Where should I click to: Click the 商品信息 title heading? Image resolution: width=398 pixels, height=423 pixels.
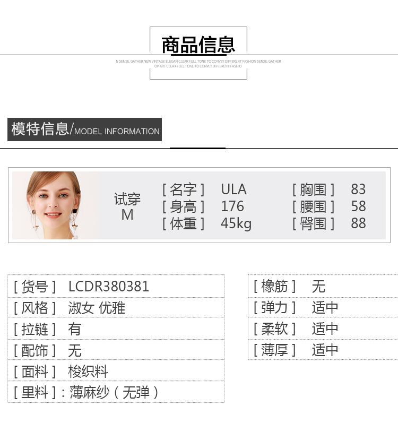point(198,45)
